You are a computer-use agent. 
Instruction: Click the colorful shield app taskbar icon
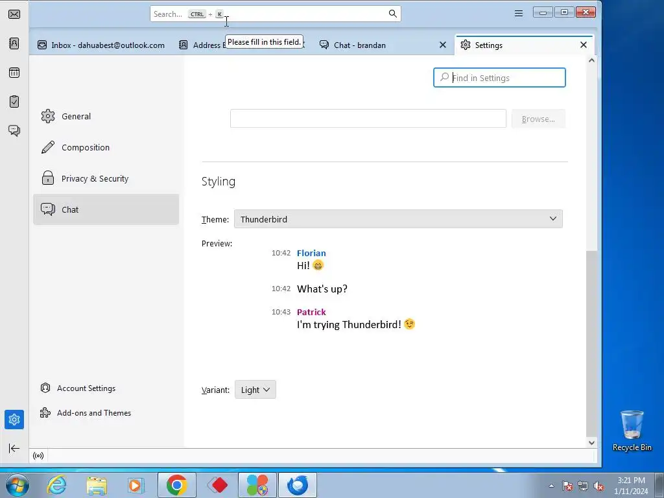click(257, 485)
